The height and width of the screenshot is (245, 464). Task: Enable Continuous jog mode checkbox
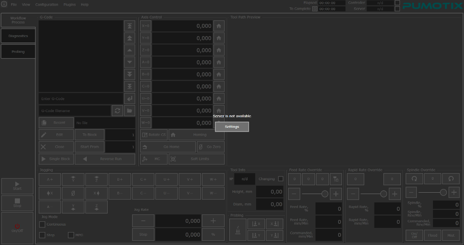pos(42,224)
